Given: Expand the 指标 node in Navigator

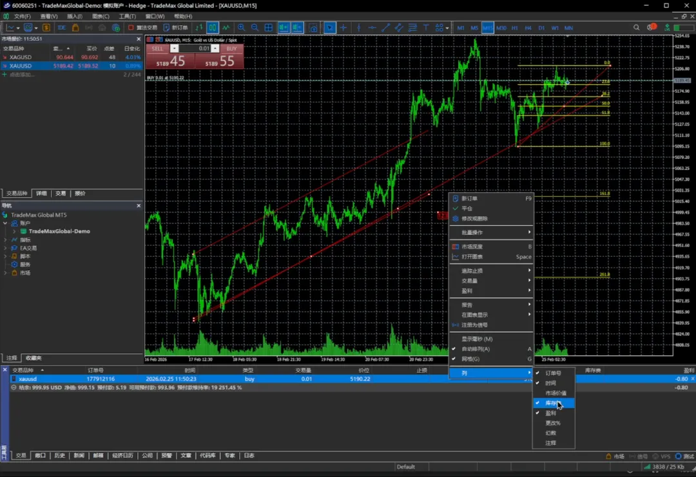Looking at the screenshot, I should coord(6,239).
